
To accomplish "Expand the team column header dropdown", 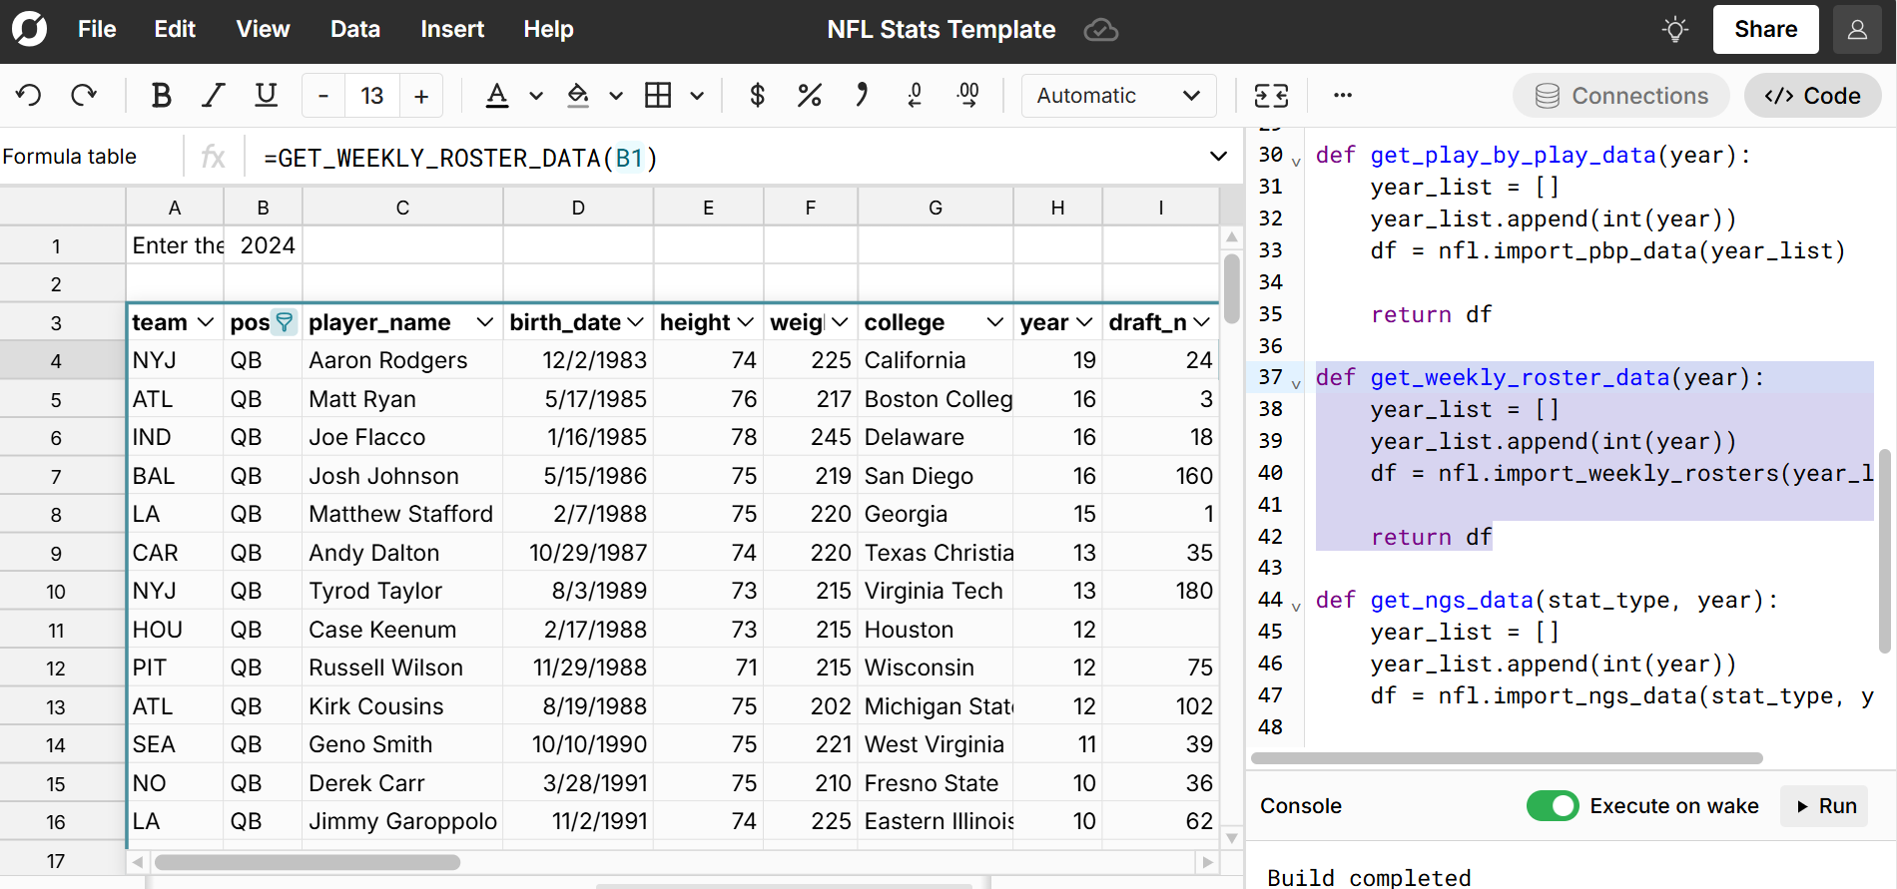I will [x=206, y=322].
